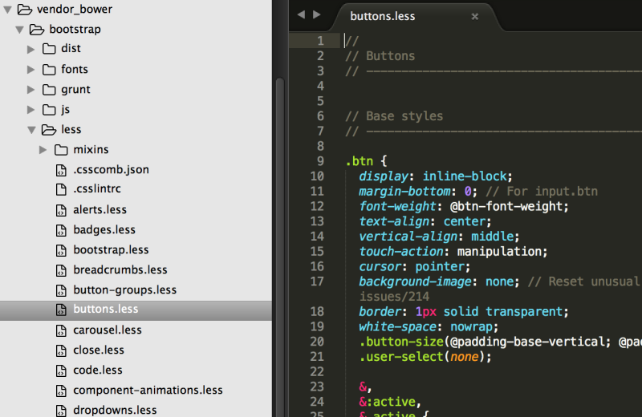Click the mixins folder icon
642x417 pixels.
(61, 150)
